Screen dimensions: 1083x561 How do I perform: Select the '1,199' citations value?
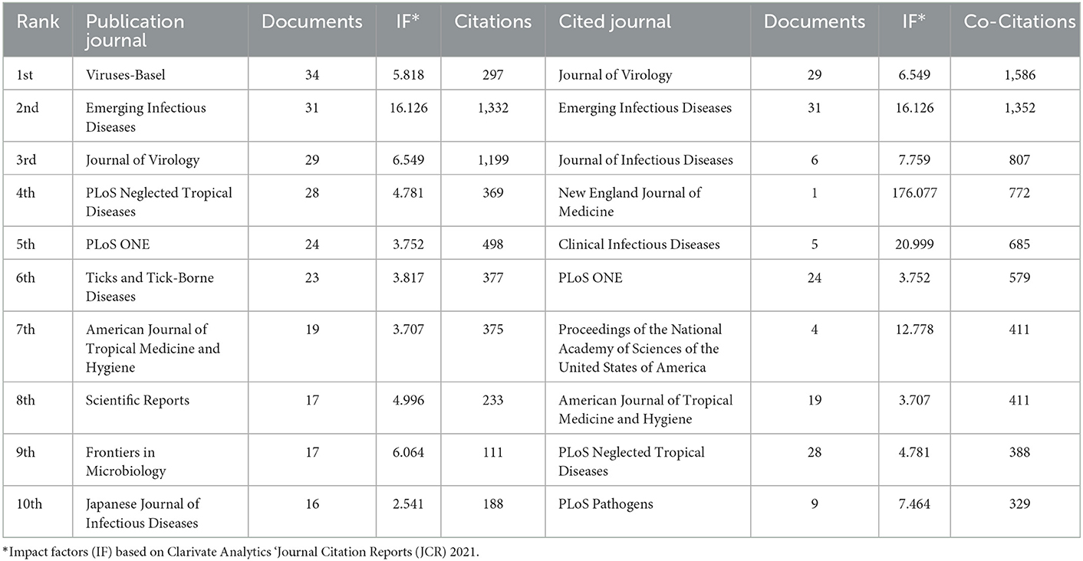pos(492,159)
